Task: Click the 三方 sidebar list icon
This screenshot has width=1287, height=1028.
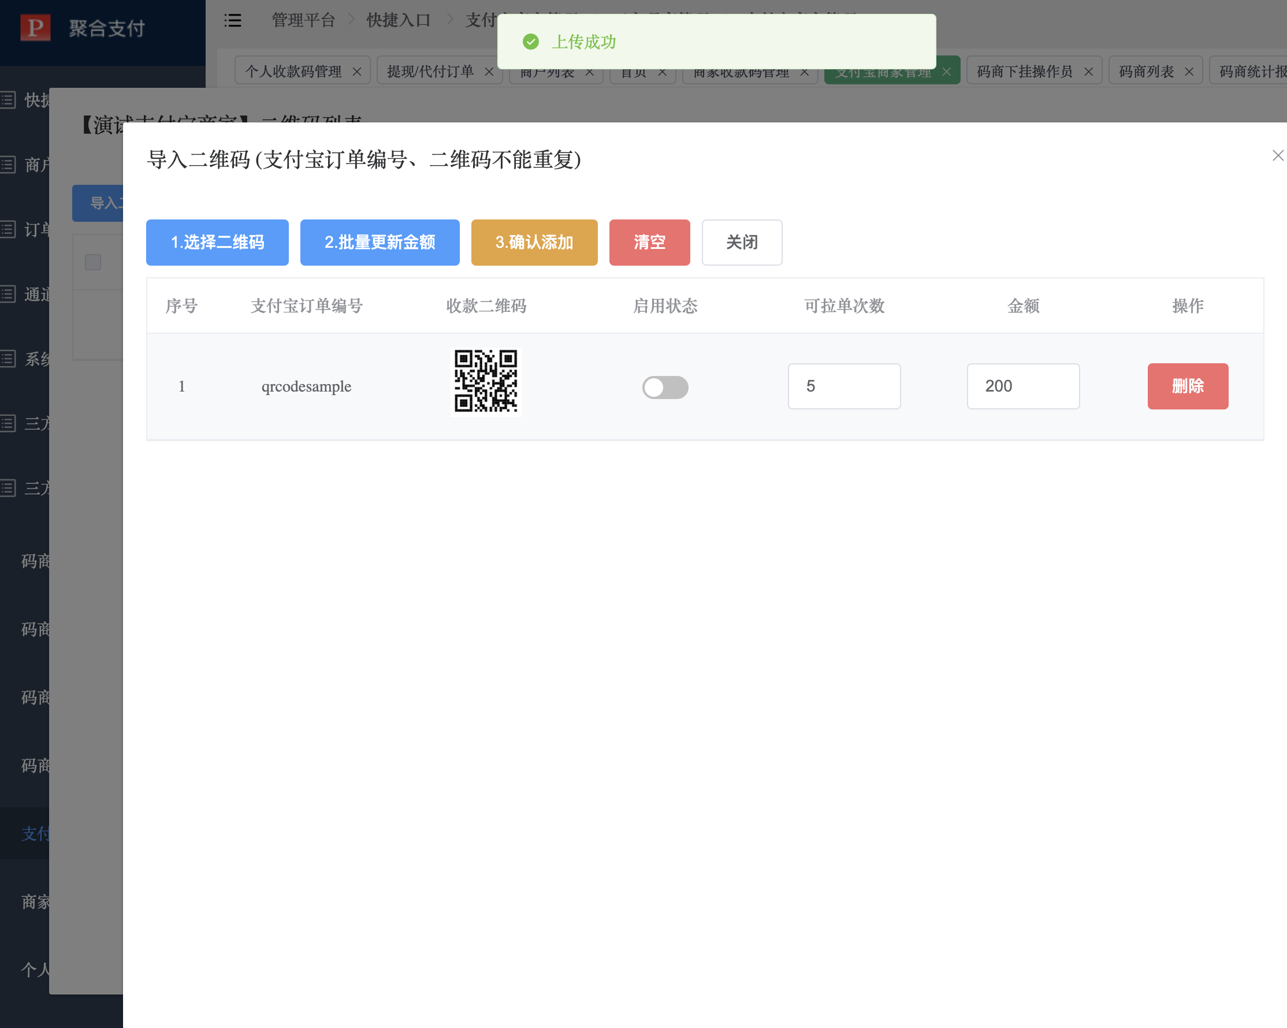Action: pos(8,423)
